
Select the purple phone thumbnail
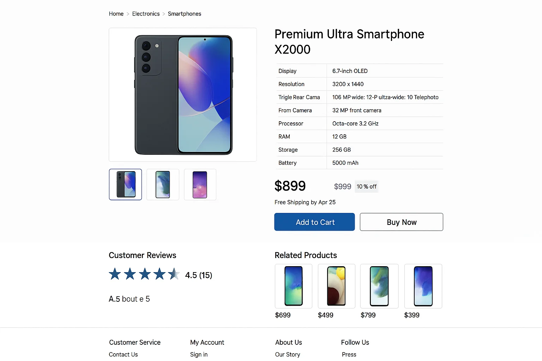(x=200, y=184)
